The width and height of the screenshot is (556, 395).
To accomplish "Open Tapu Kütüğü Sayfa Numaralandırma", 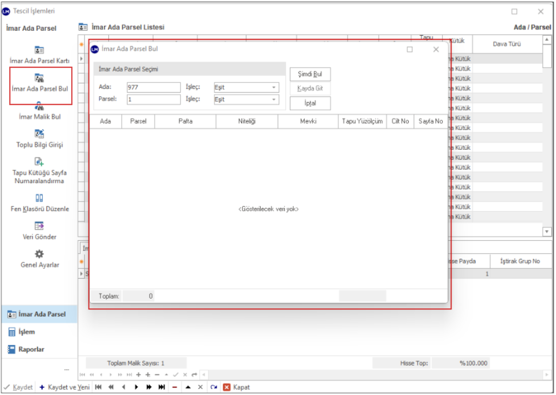I will click(39, 162).
